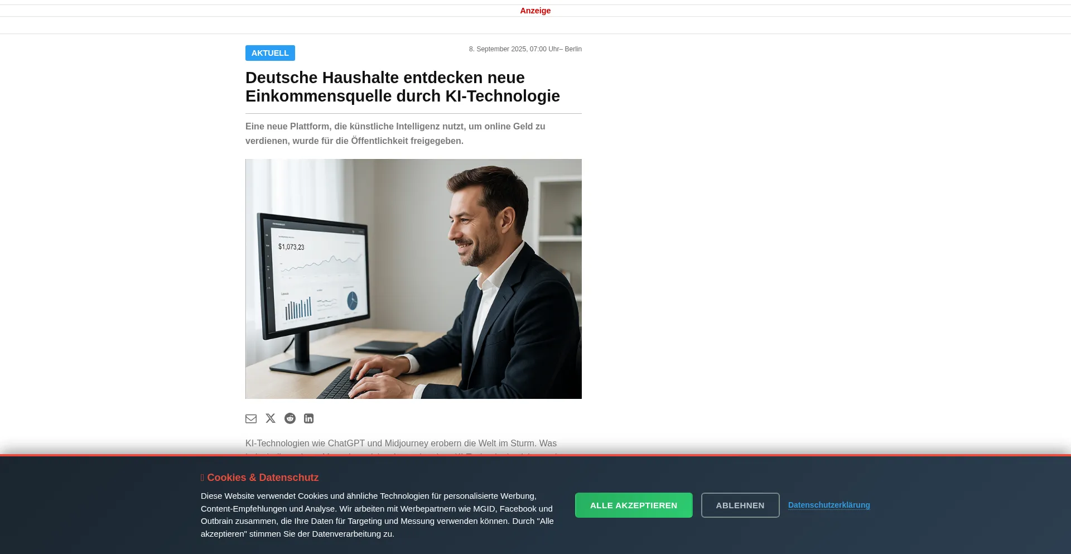
Task: Click the cookie banner text mentioning MGID
Action: [377, 515]
